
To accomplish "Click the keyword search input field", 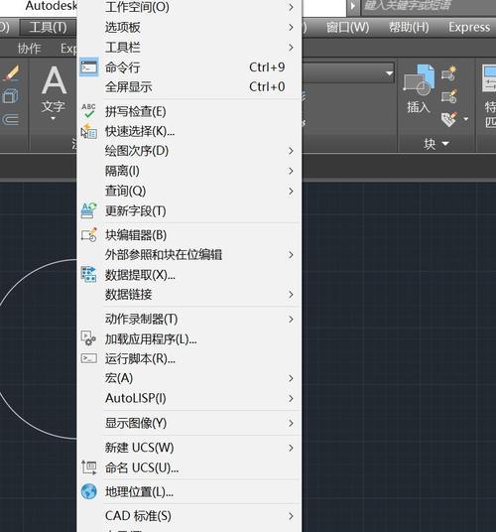I will pyautogui.click(x=429, y=6).
